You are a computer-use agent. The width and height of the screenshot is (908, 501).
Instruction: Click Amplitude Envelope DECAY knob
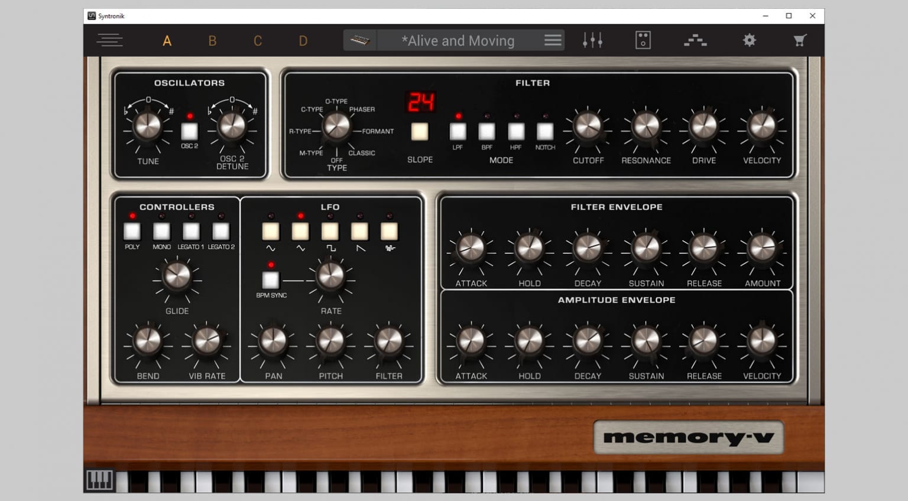click(x=588, y=341)
